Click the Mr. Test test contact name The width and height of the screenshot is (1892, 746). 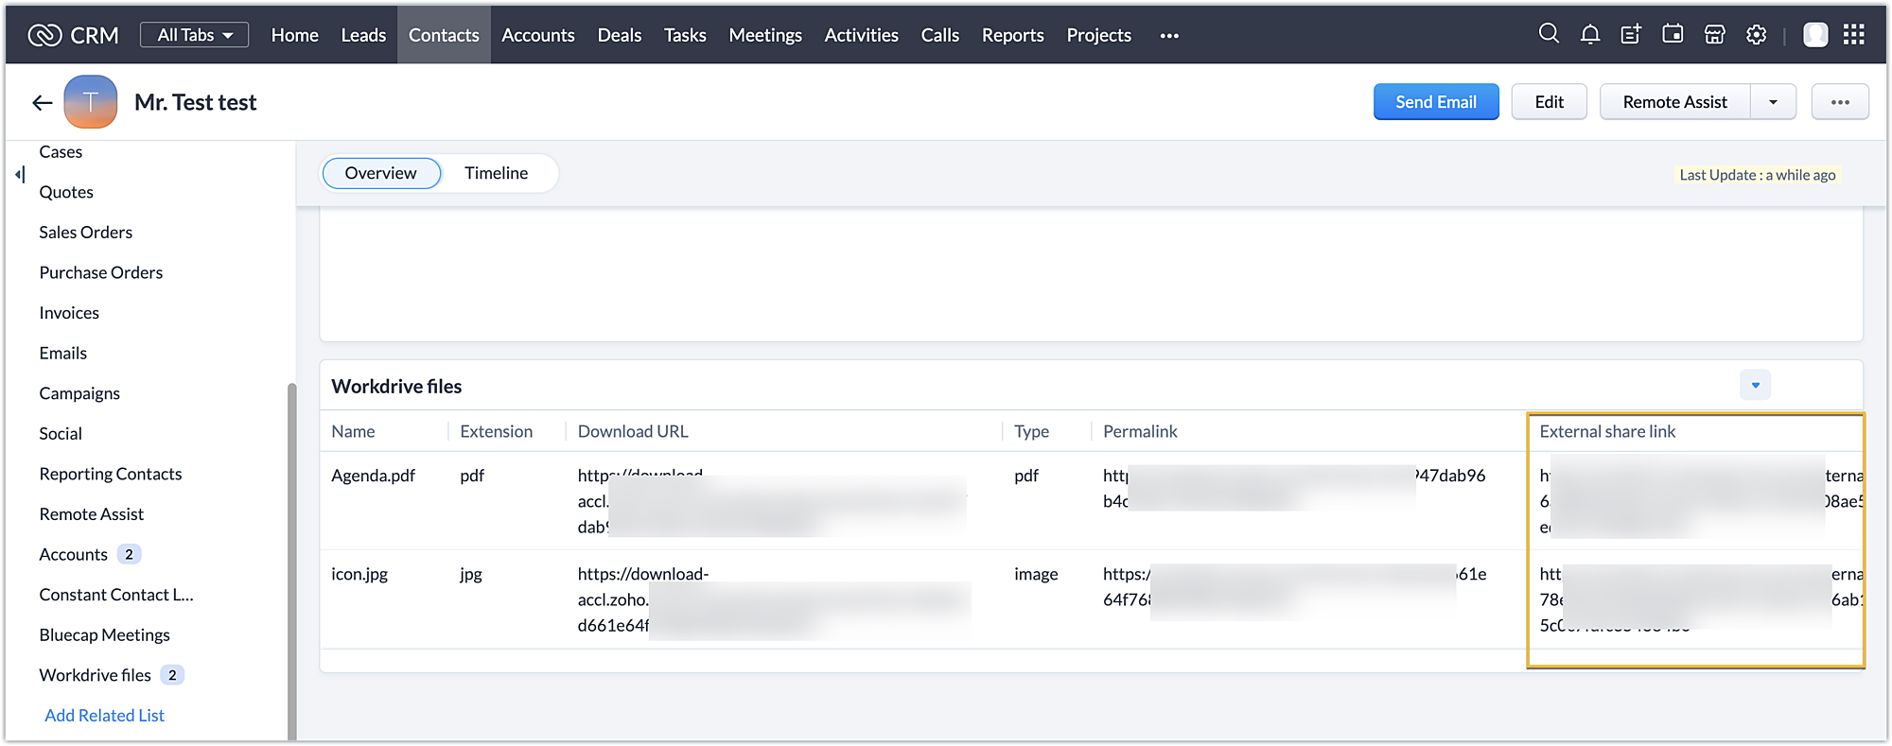coord(195,102)
